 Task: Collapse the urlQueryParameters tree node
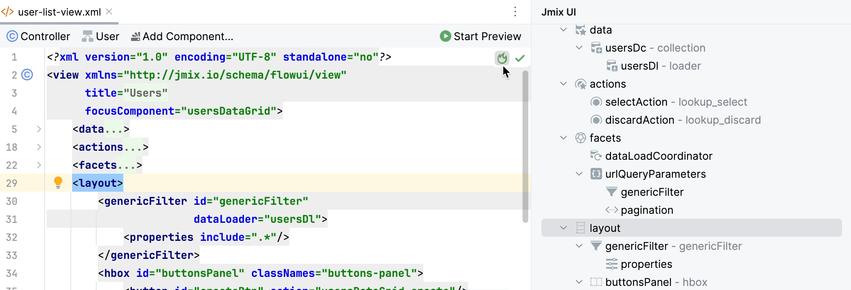point(579,174)
